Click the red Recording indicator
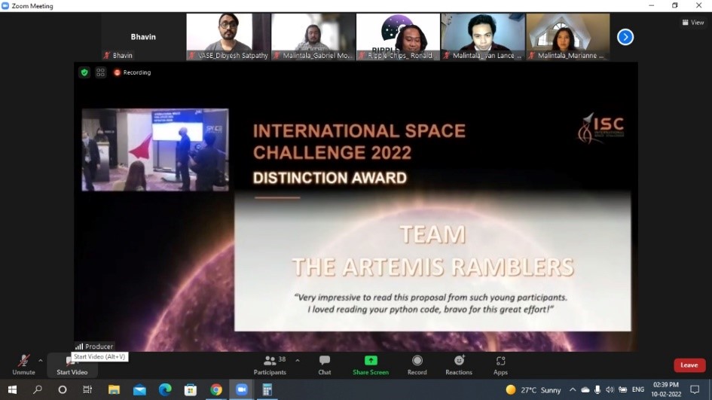 [132, 72]
